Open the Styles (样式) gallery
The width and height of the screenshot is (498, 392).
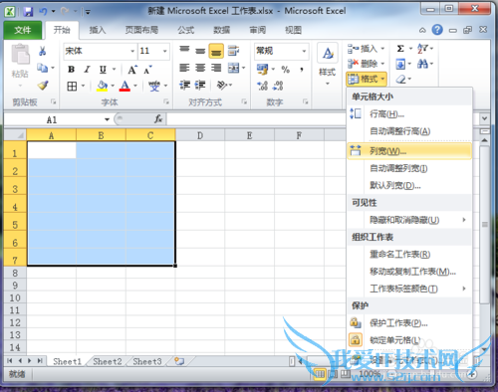tap(328, 64)
